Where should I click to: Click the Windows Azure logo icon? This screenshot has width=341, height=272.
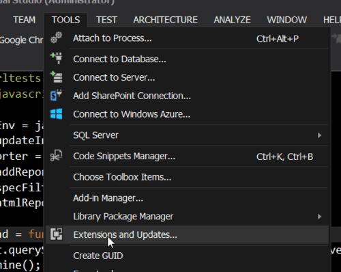57,113
